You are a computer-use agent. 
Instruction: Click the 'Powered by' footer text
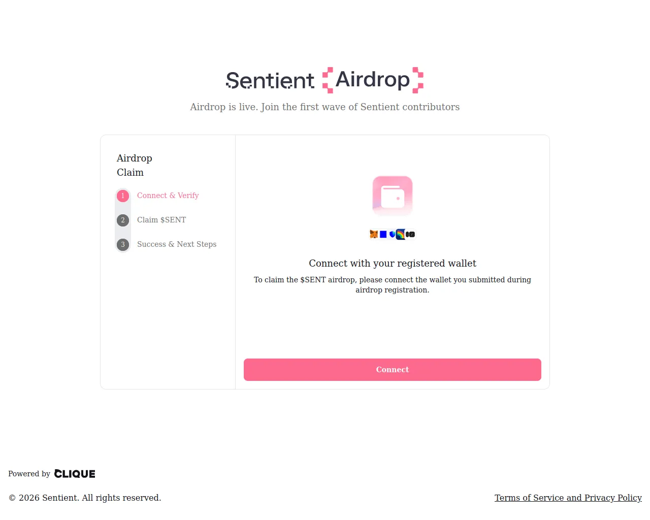(x=29, y=474)
